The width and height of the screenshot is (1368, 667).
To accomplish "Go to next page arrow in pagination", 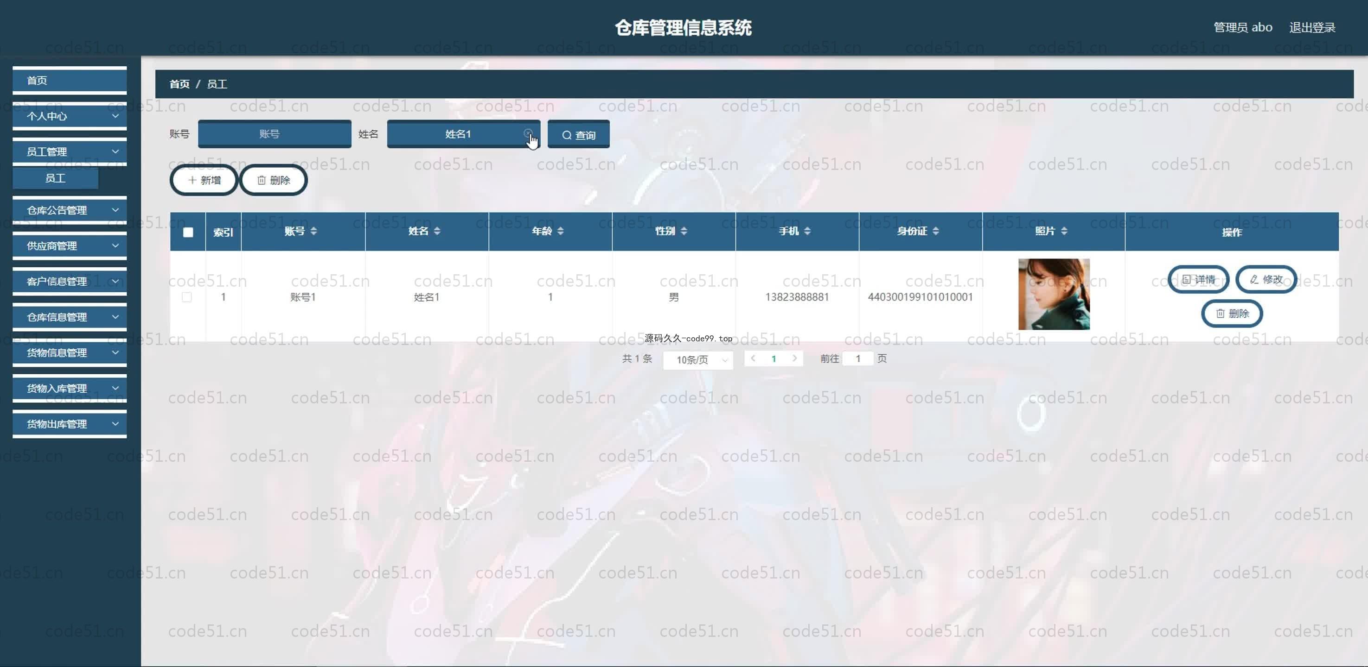I will click(794, 359).
